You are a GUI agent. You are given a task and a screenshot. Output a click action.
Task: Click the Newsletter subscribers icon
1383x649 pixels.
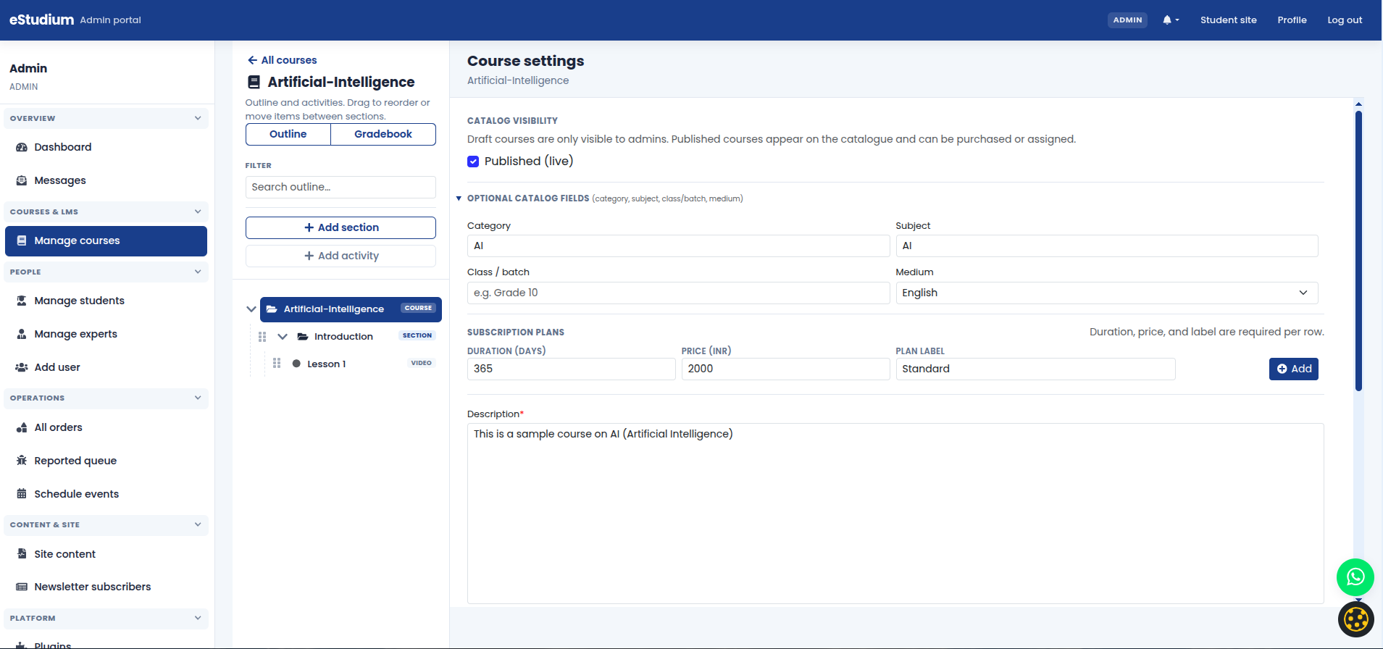[x=22, y=587]
